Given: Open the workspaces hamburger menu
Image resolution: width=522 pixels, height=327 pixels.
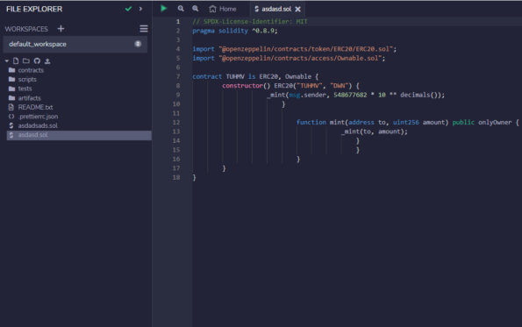Looking at the screenshot, I should pos(144,29).
